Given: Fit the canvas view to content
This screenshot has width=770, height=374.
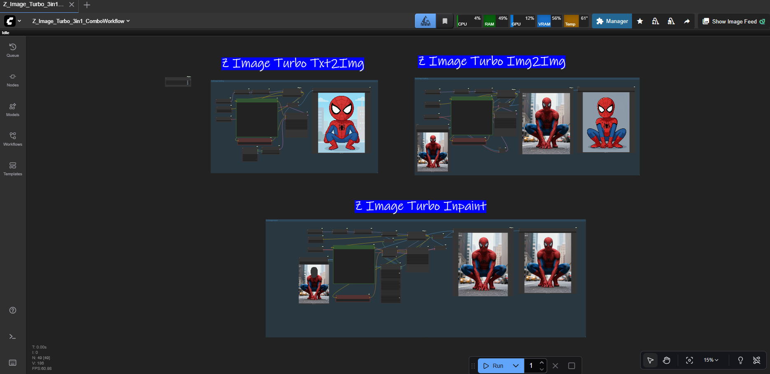Looking at the screenshot, I should tap(689, 360).
